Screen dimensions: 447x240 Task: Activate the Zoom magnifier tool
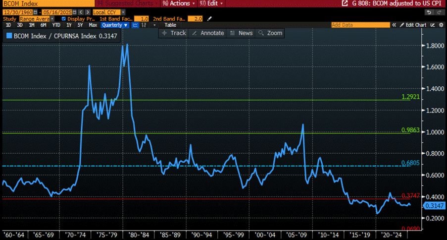click(270, 33)
